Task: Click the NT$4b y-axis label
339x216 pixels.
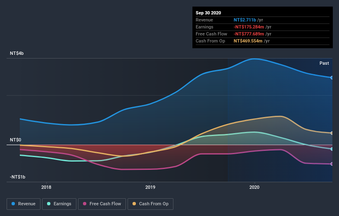Action: pyautogui.click(x=17, y=53)
